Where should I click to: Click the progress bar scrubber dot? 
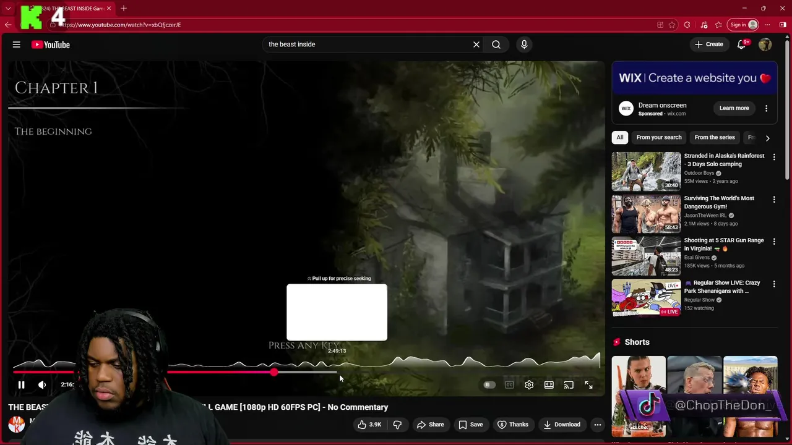(274, 372)
